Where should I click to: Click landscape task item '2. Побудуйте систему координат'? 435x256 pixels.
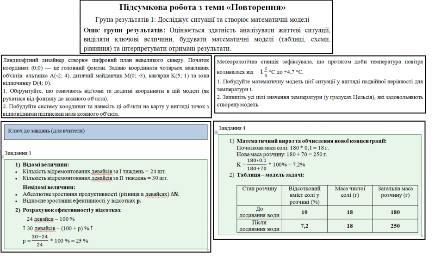(x=106, y=110)
